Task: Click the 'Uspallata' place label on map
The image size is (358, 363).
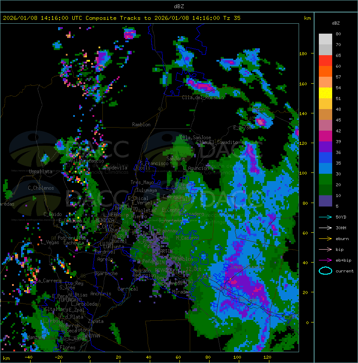Action: point(40,172)
